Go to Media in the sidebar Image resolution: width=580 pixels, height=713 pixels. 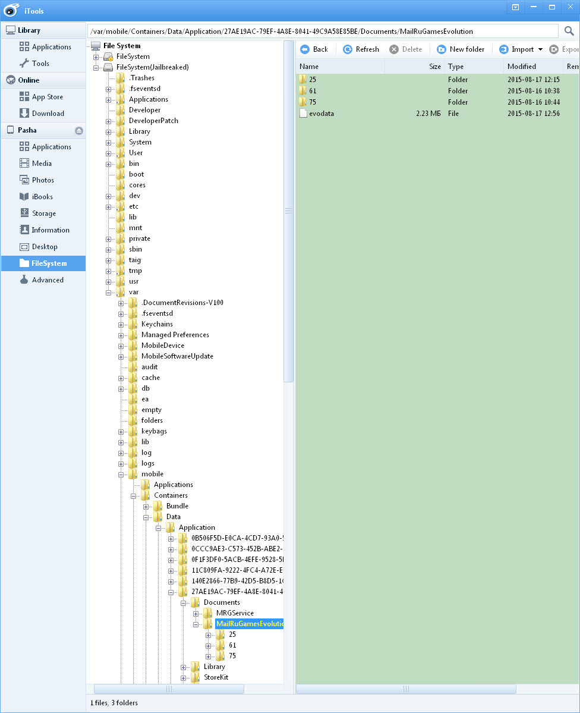[42, 164]
